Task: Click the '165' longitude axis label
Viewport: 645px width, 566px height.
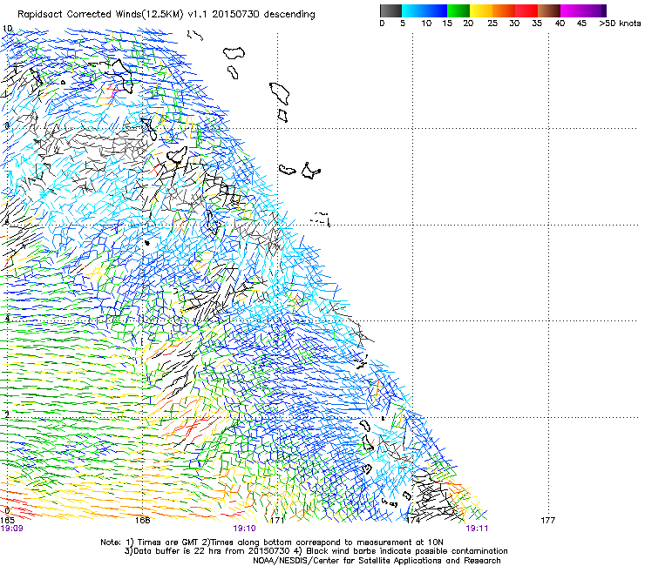Action: point(7,521)
